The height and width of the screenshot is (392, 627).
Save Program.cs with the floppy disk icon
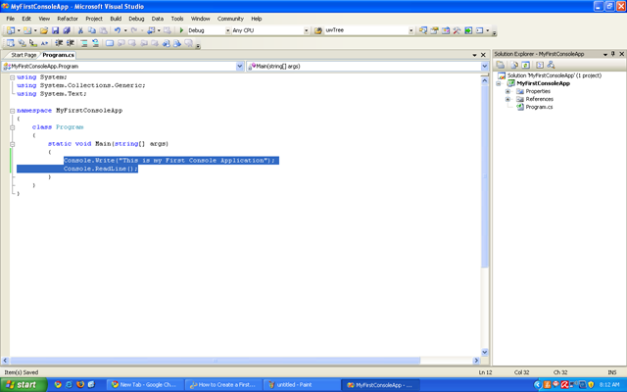coord(55,30)
